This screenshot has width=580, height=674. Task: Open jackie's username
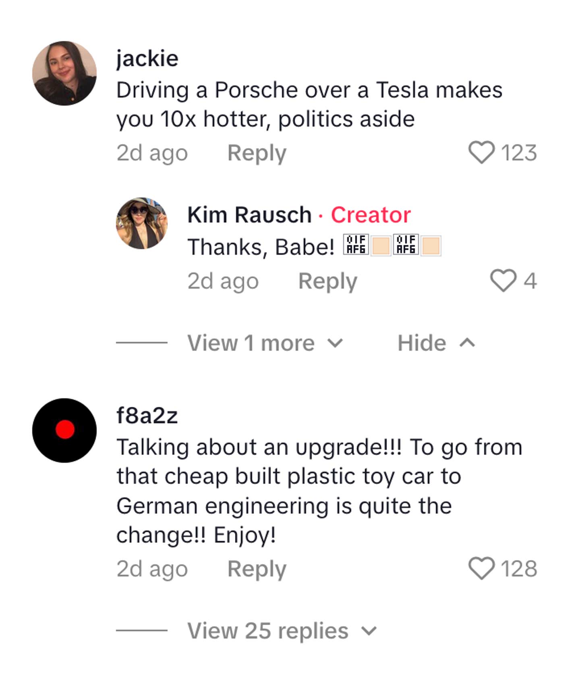click(147, 58)
